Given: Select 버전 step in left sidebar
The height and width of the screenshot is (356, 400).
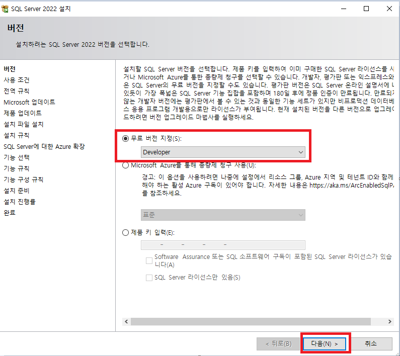Looking at the screenshot, I should pyautogui.click(x=10, y=69).
